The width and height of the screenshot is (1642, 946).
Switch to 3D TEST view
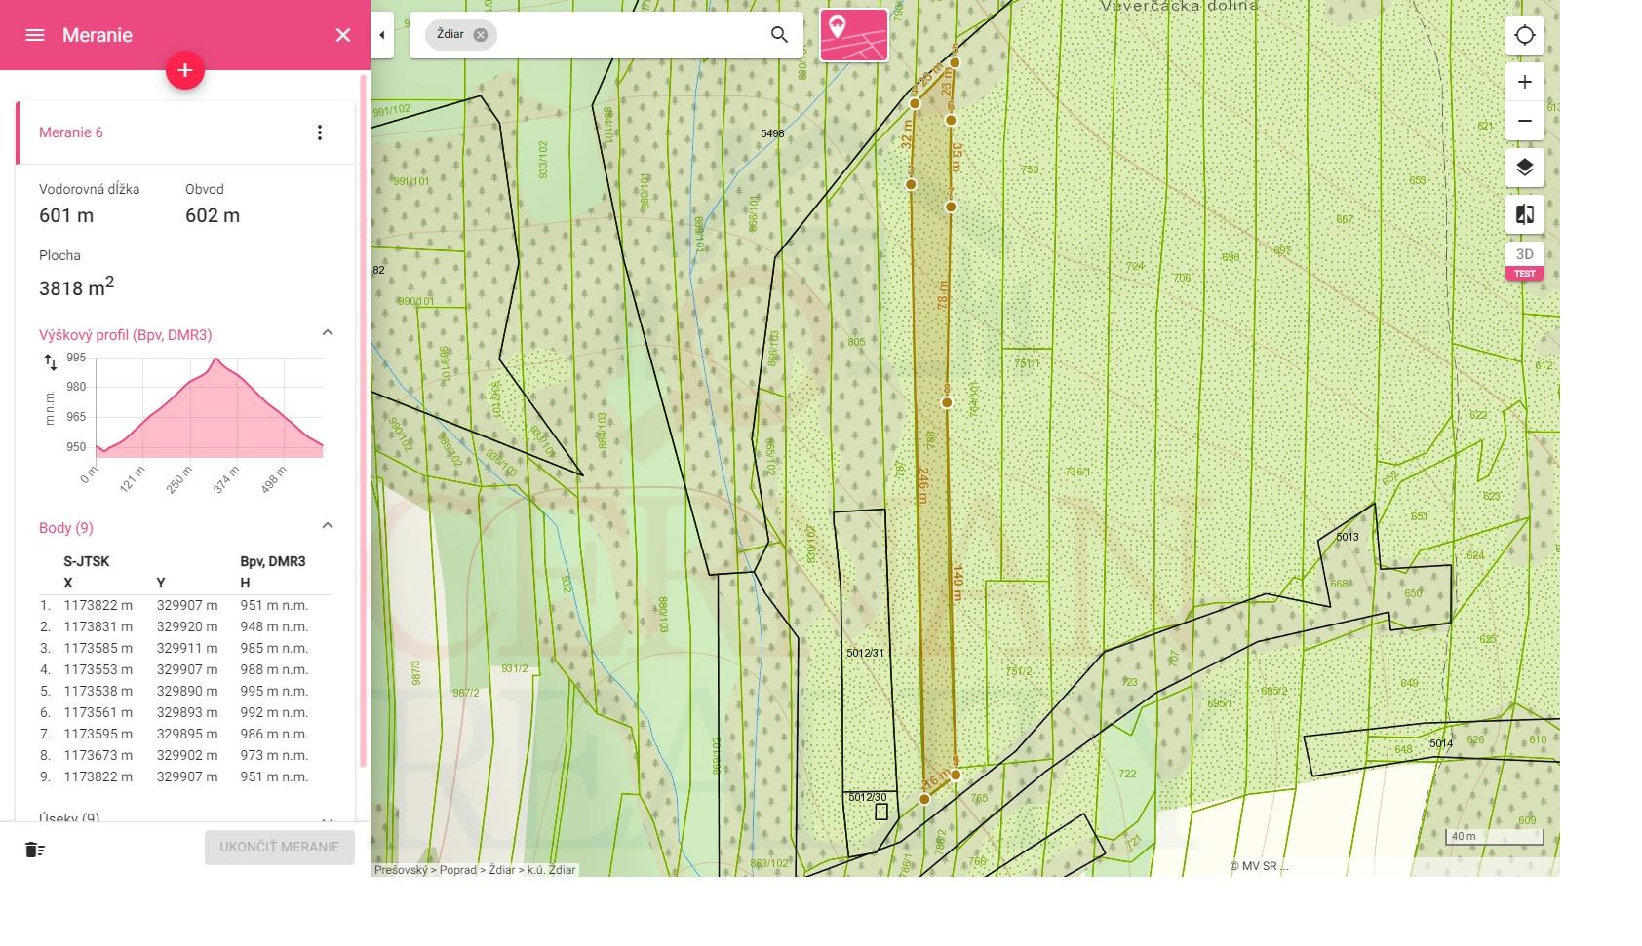point(1525,261)
